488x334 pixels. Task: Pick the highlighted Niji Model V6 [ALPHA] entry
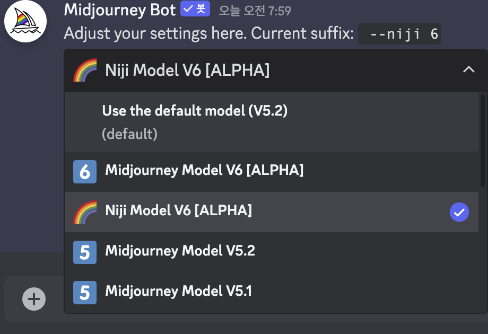pyautogui.click(x=178, y=211)
